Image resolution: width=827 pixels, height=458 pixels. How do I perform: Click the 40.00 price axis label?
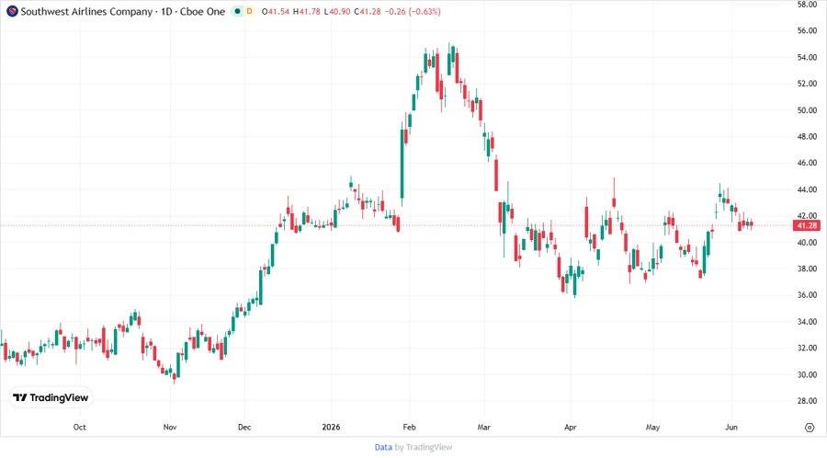pos(807,242)
